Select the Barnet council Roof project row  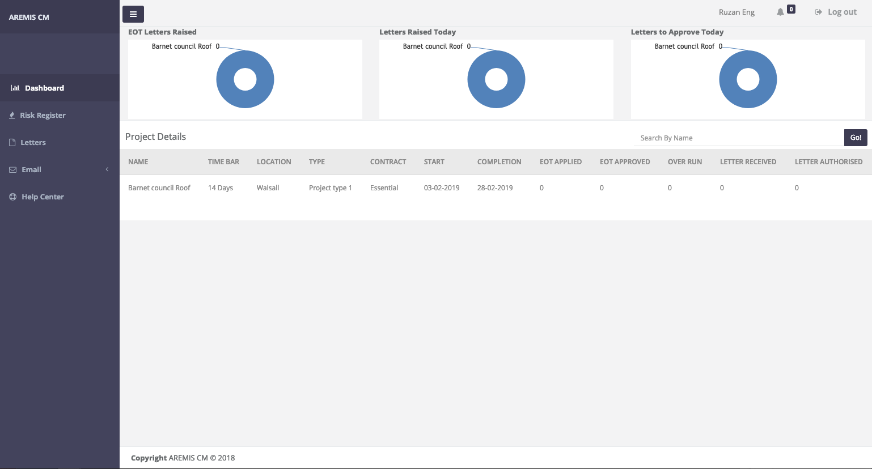(159, 187)
